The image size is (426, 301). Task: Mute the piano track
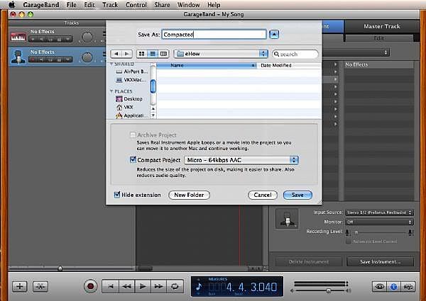pos(42,40)
